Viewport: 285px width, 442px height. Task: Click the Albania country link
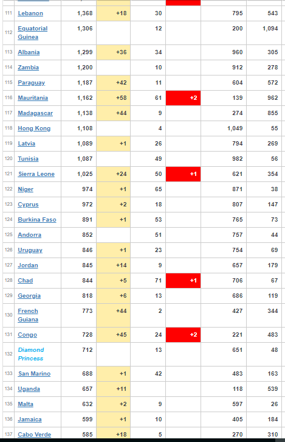29,52
